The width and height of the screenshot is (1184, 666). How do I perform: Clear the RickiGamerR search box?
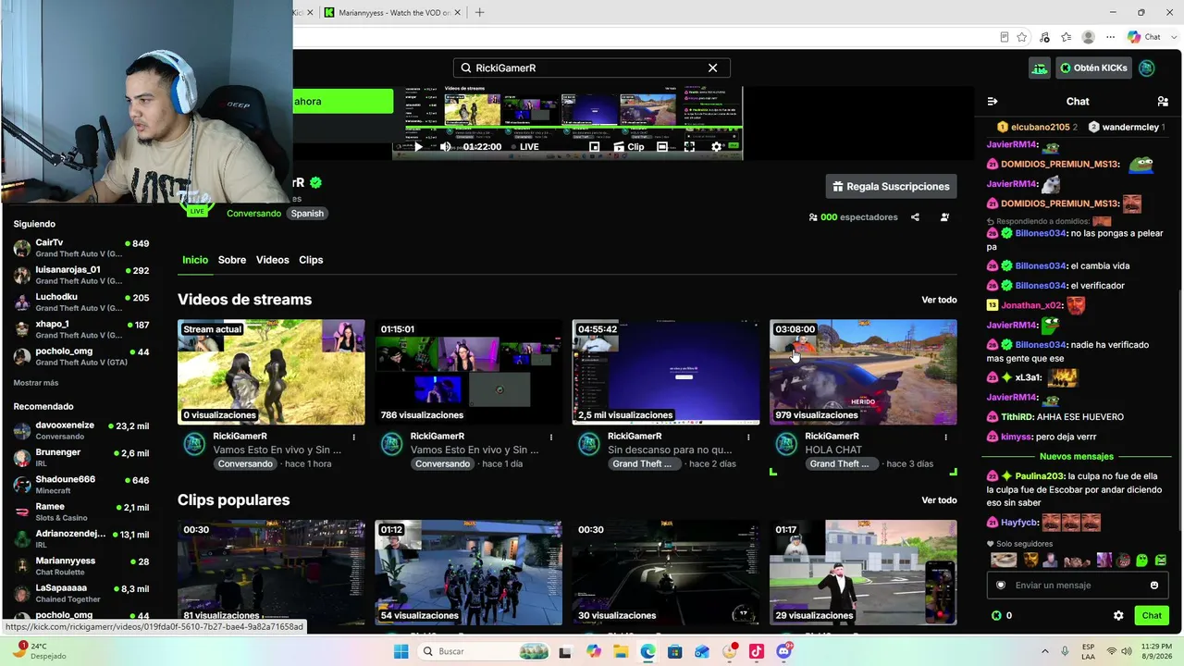click(712, 68)
